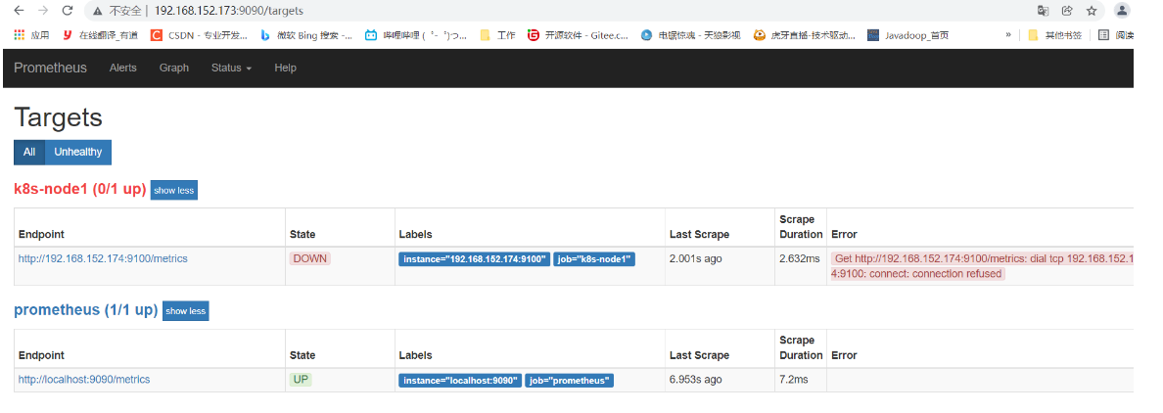Reload the page with refresh icon

(x=67, y=11)
